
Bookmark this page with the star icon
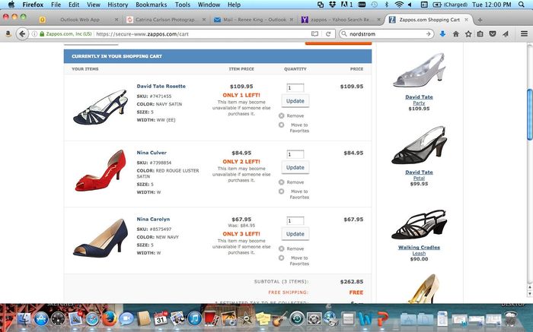point(468,33)
